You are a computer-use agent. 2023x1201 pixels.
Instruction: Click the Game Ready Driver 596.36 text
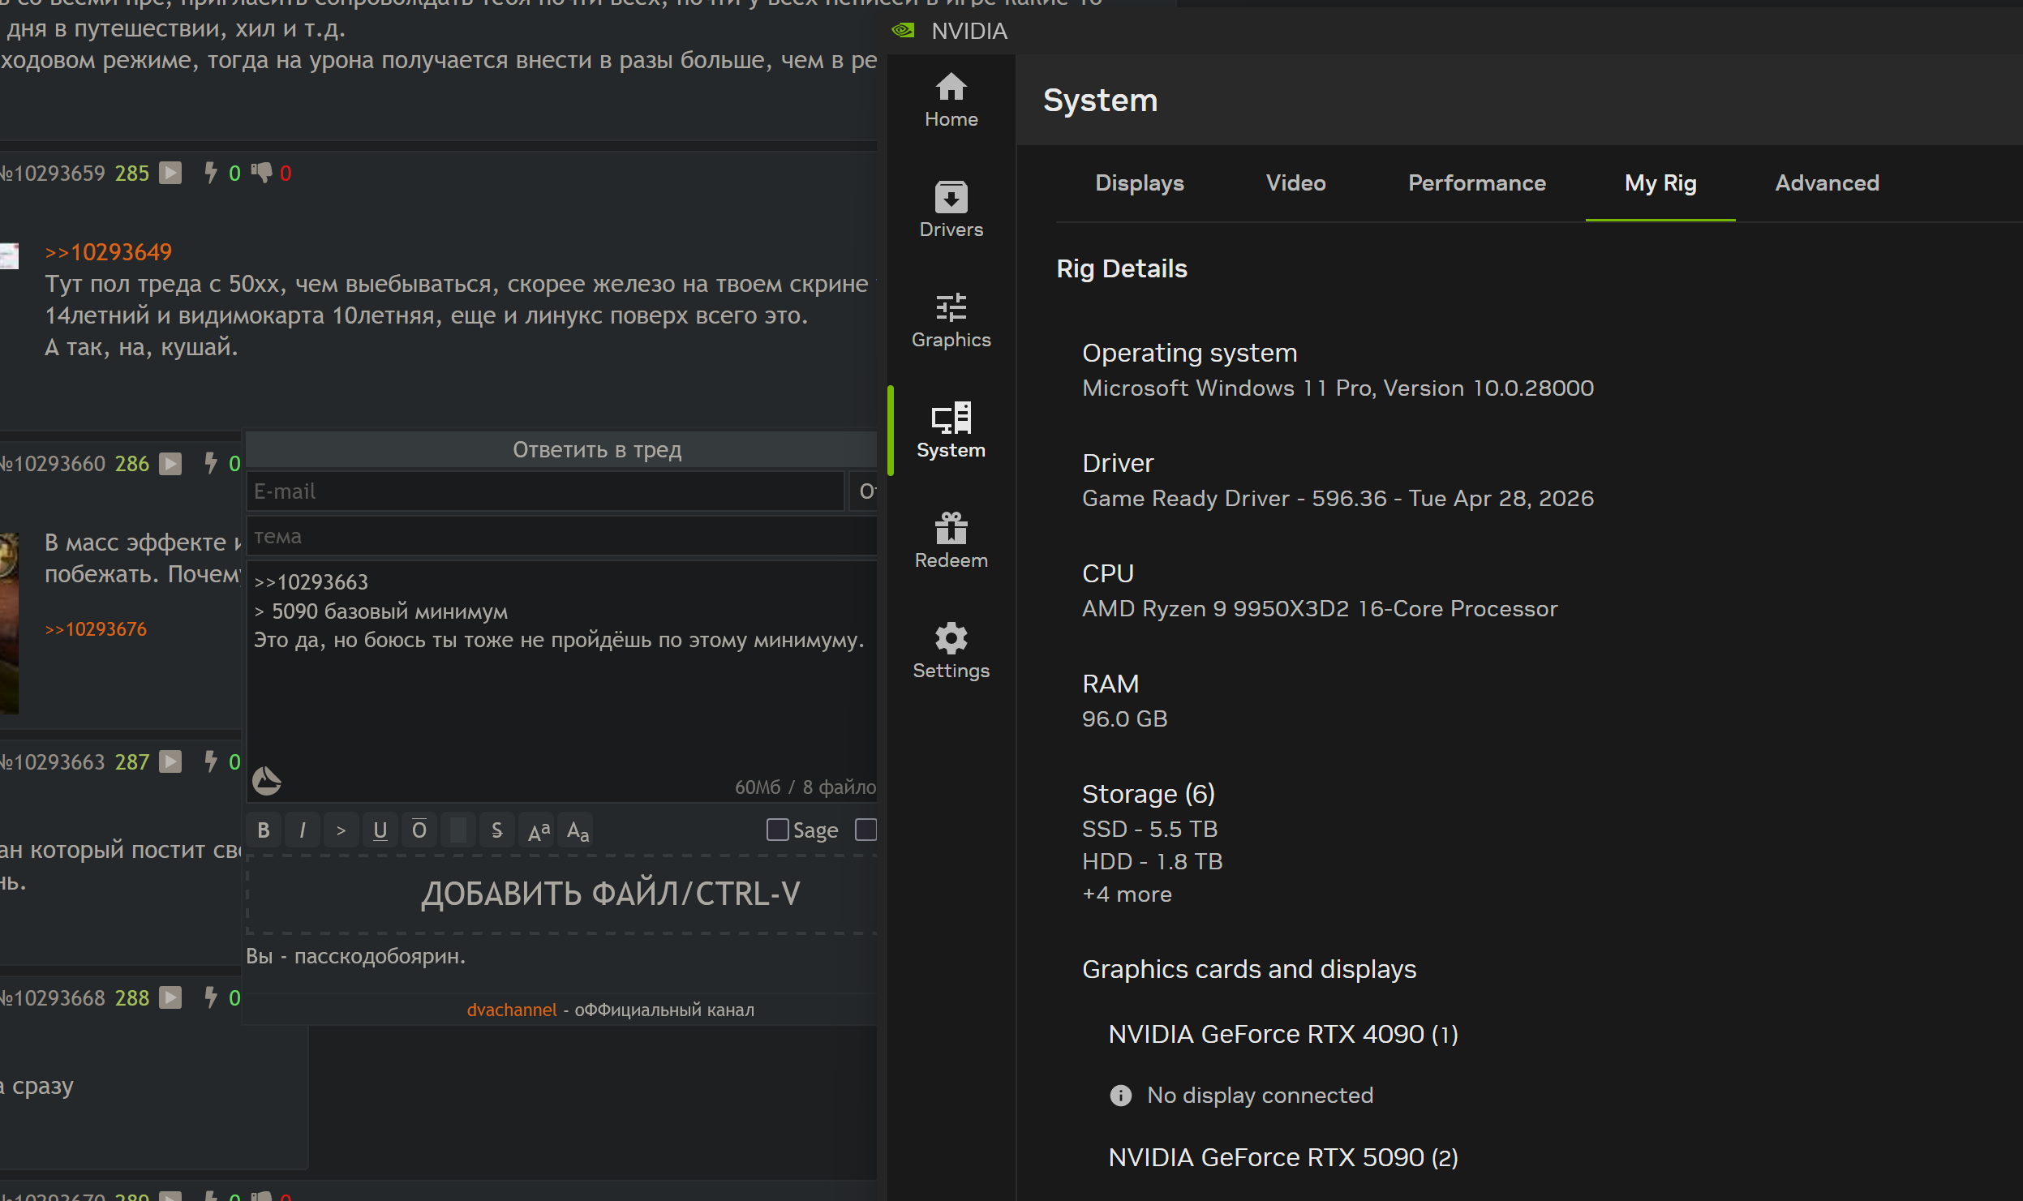click(1338, 499)
